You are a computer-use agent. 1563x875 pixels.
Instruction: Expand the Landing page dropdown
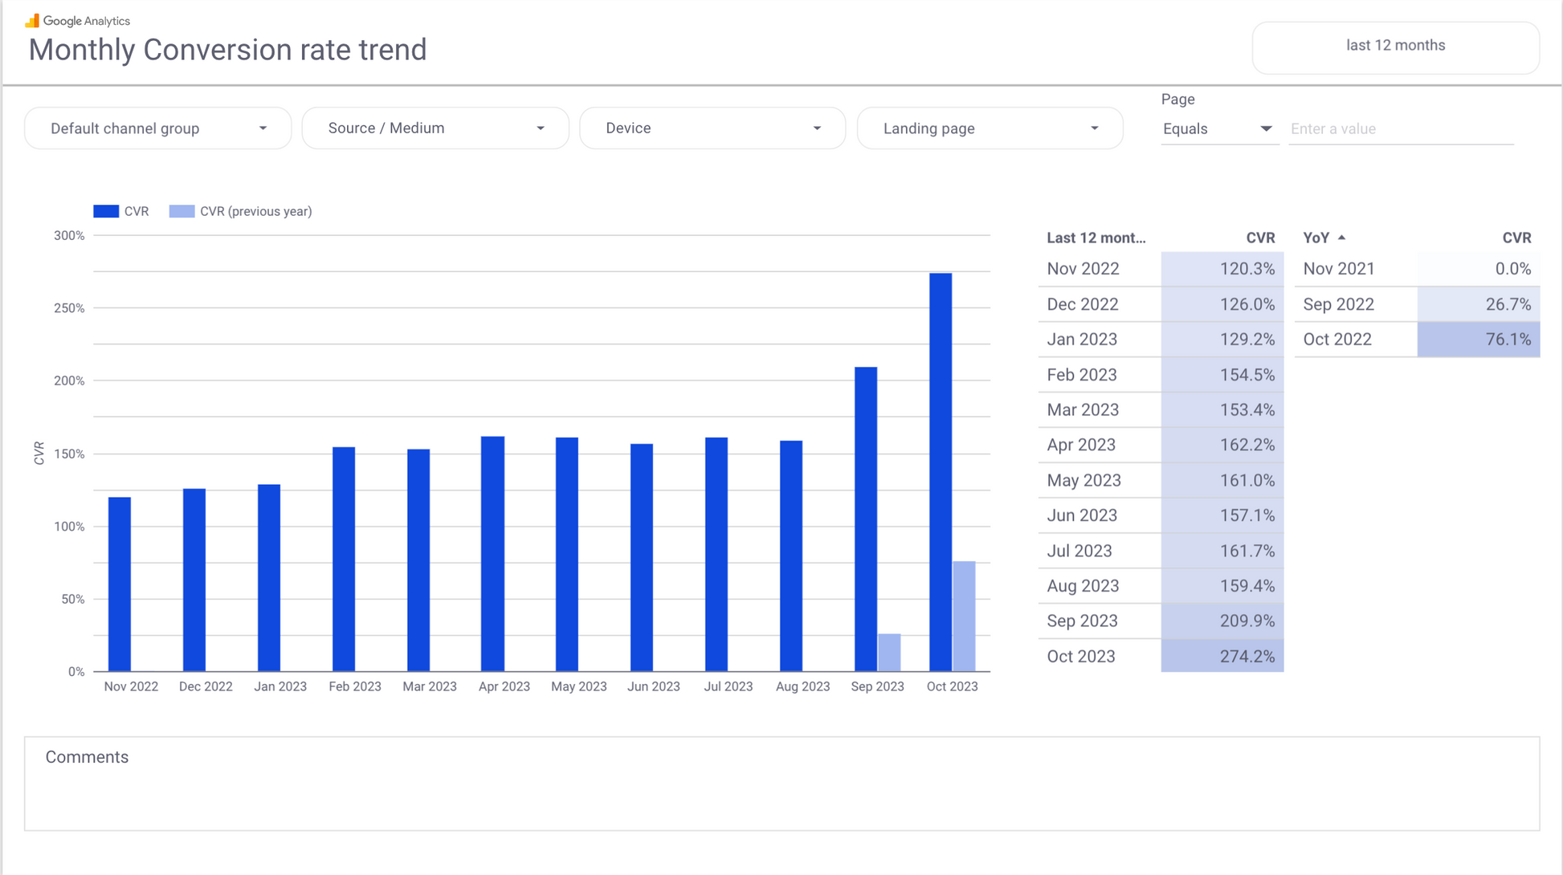pos(990,128)
